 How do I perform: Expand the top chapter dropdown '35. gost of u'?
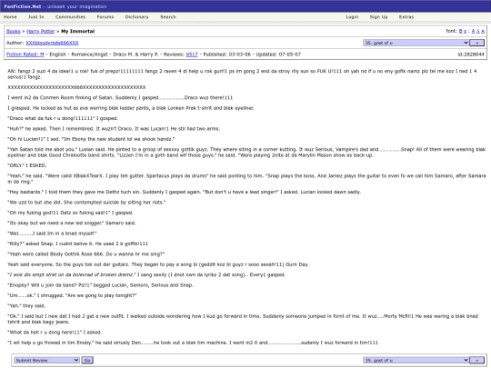pos(416,43)
